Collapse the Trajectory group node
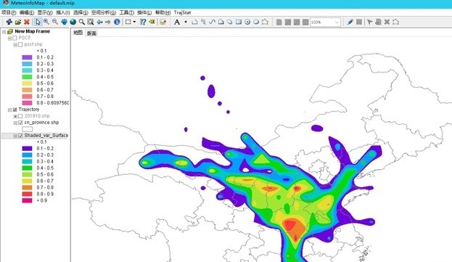 pos(10,110)
